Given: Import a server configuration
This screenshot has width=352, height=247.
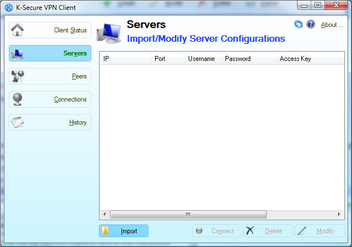Looking at the screenshot, I should pyautogui.click(x=124, y=231).
